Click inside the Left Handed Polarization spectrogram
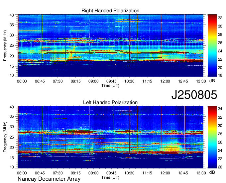This screenshot has height=183, width=226. pyautogui.click(x=110, y=137)
